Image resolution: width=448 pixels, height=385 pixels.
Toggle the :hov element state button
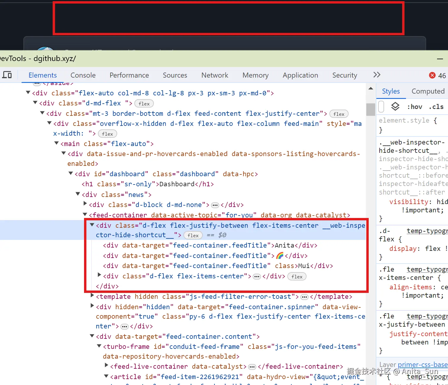click(x=415, y=107)
